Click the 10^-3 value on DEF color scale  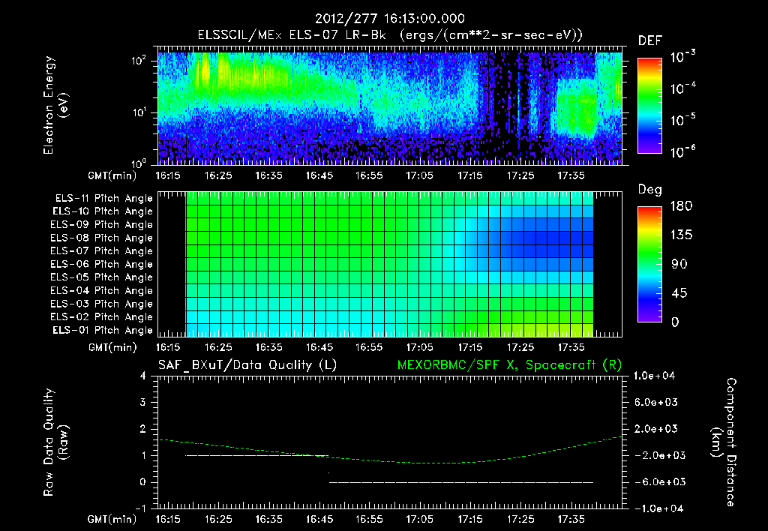[682, 55]
